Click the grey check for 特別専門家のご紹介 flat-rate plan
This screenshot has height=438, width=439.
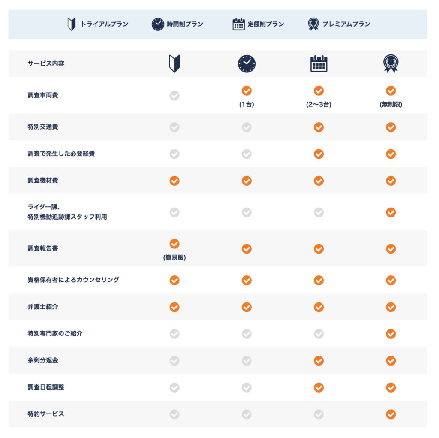click(319, 334)
